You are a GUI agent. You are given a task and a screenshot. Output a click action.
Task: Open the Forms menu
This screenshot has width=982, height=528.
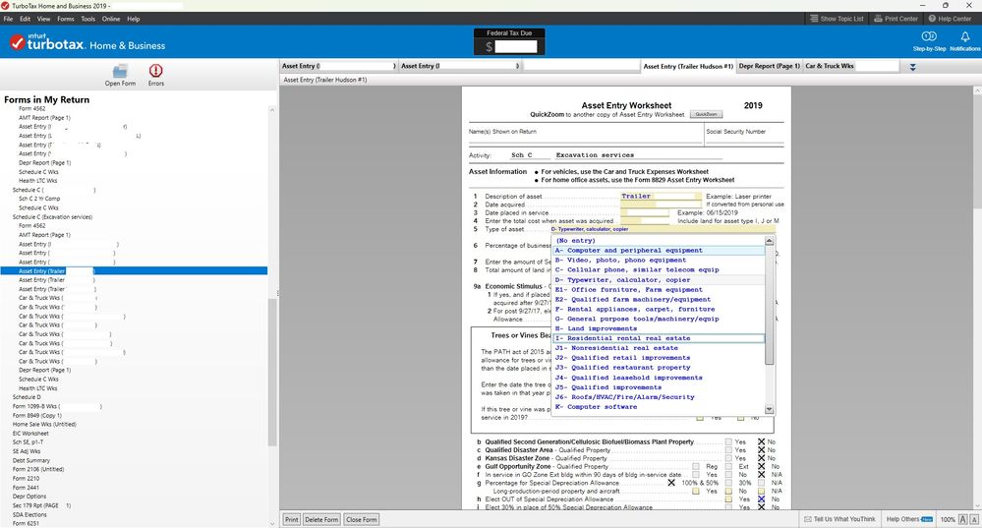tap(66, 19)
